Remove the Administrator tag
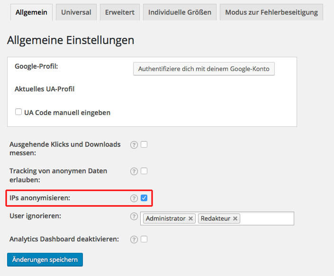The height and width of the screenshot is (276, 334). tap(190, 219)
